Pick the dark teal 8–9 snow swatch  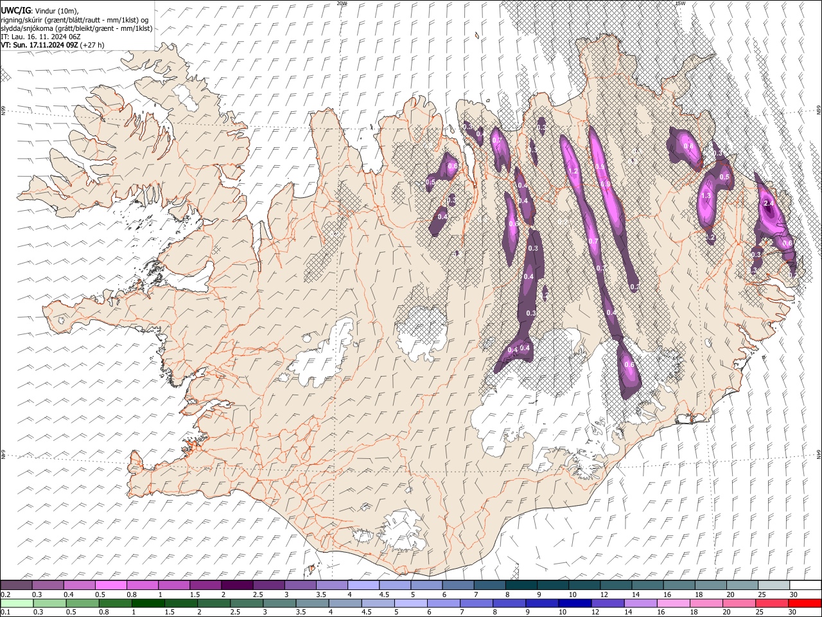pyautogui.click(x=521, y=585)
